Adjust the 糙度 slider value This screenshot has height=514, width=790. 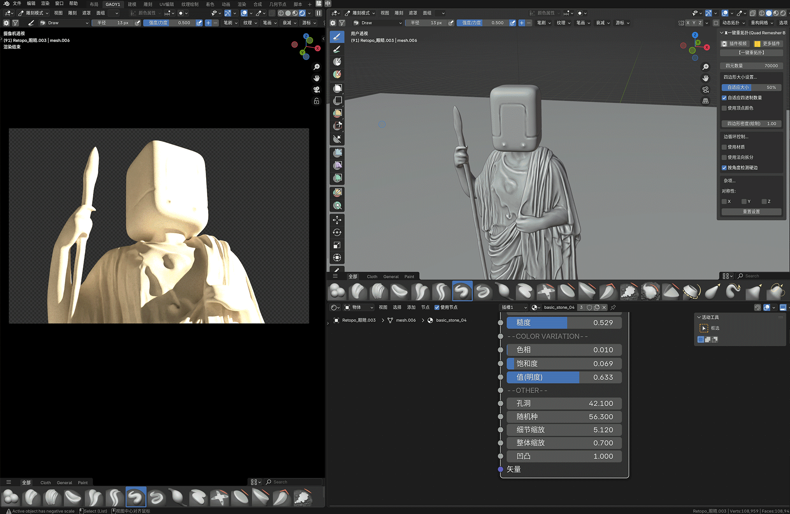coord(564,323)
